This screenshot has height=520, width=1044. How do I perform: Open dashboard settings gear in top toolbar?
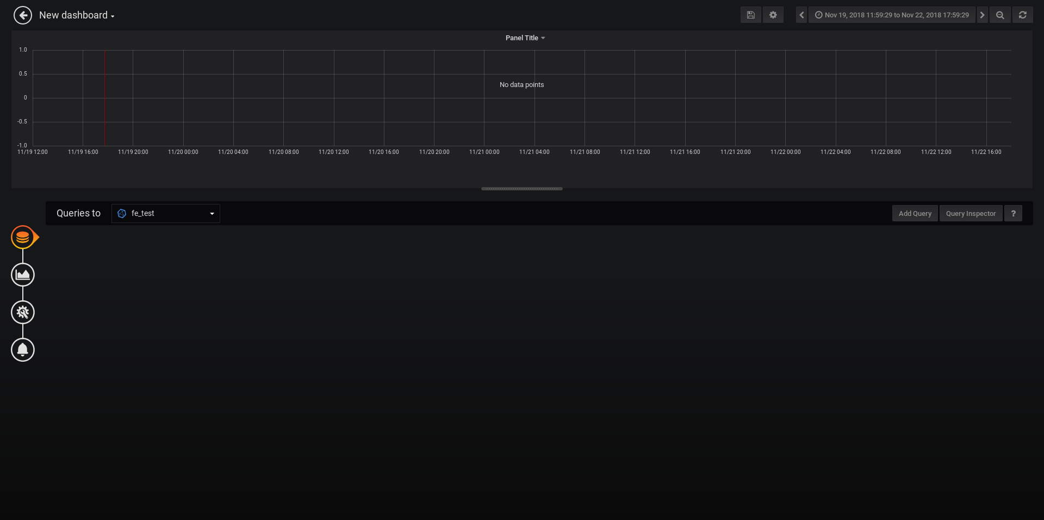773,15
